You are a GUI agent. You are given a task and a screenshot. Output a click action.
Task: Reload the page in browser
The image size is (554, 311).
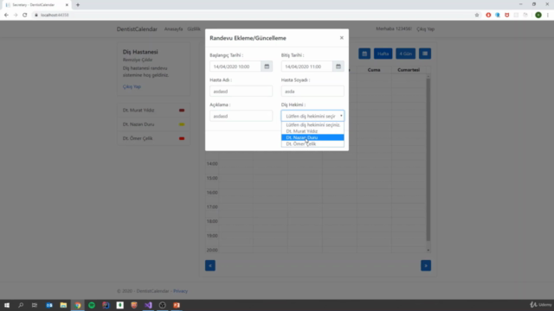tap(25, 15)
